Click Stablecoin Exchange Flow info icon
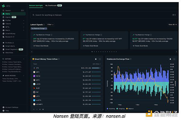The width and height of the screenshot is (181, 120). 131,59
